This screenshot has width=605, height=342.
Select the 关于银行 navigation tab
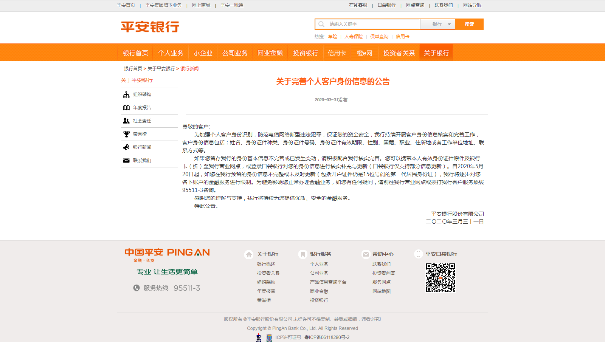[x=436, y=53]
